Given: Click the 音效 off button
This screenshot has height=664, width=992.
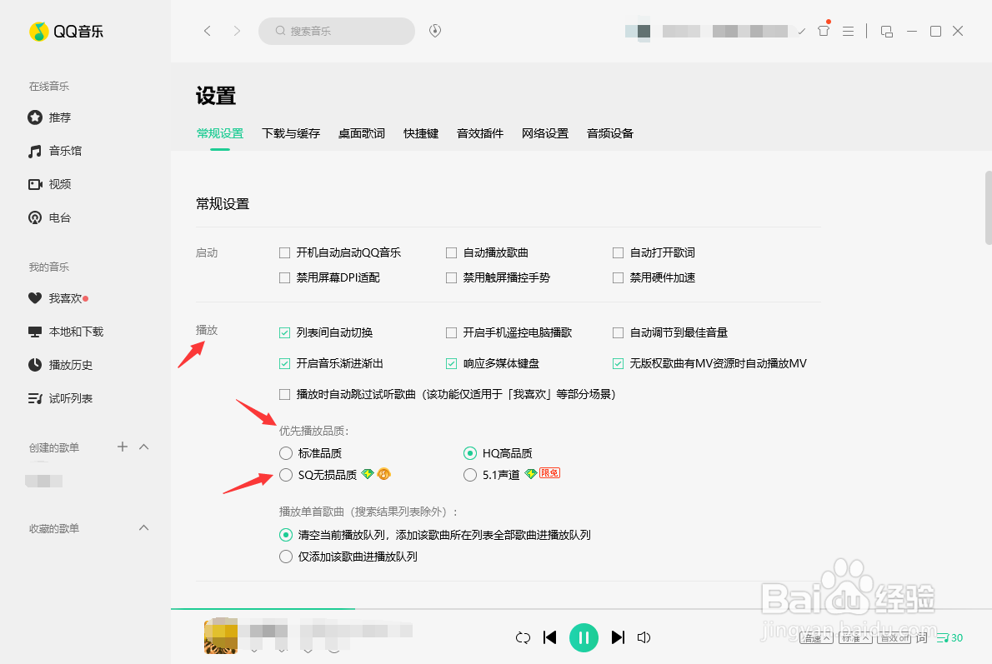Looking at the screenshot, I should [x=893, y=638].
